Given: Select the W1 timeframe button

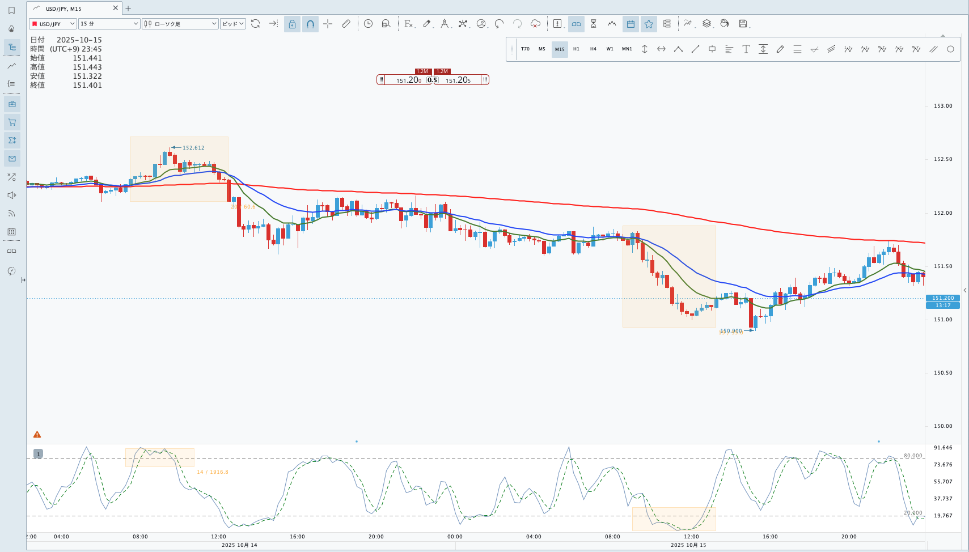Looking at the screenshot, I should pos(610,49).
